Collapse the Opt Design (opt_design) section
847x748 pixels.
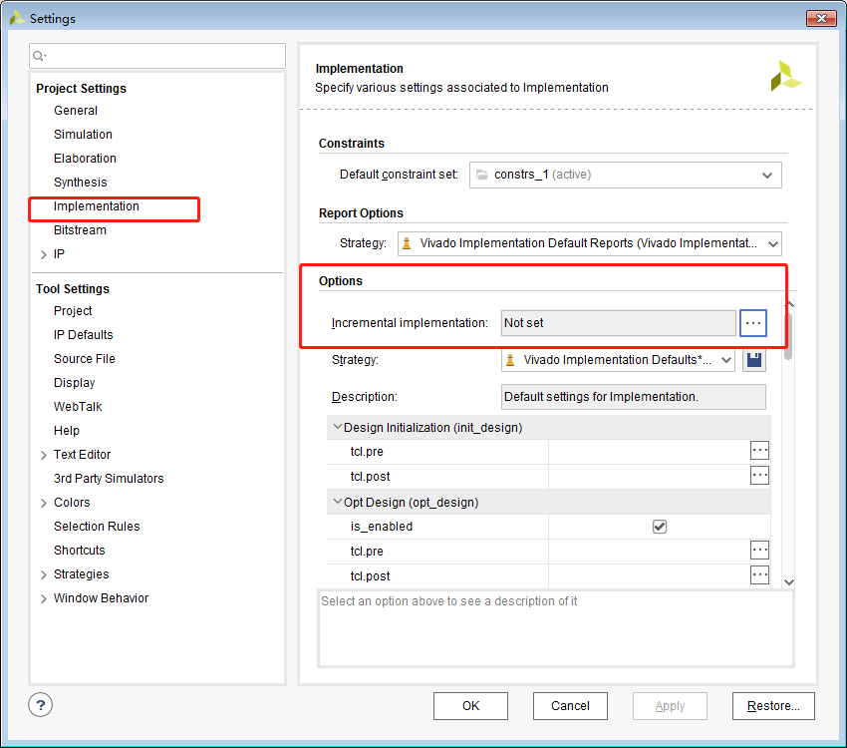(338, 502)
